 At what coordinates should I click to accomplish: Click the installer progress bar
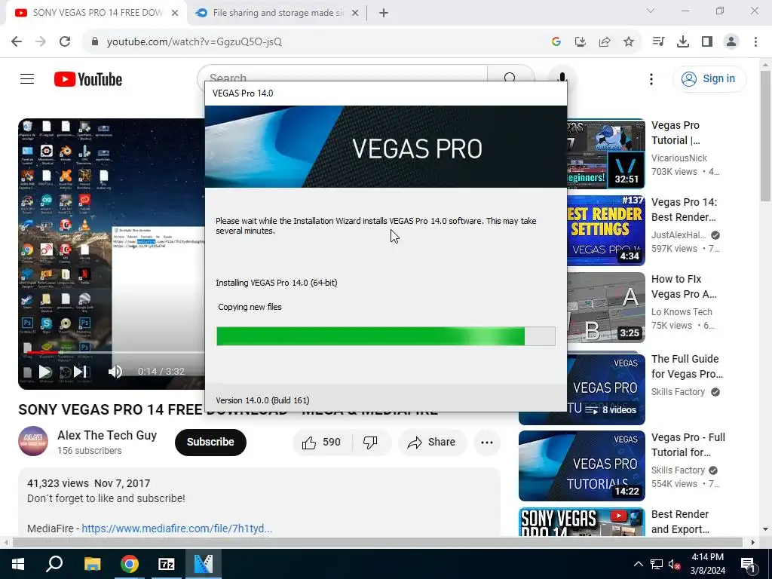pos(386,336)
